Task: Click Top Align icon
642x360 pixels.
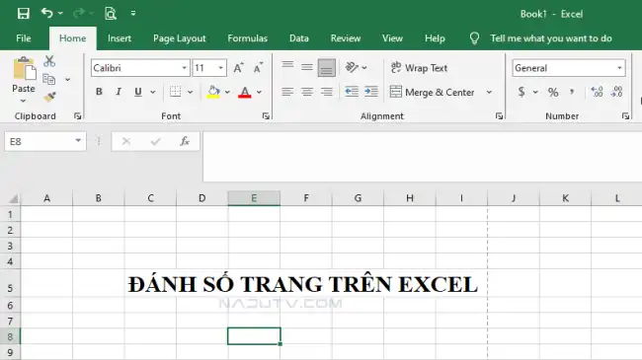Action: point(287,65)
